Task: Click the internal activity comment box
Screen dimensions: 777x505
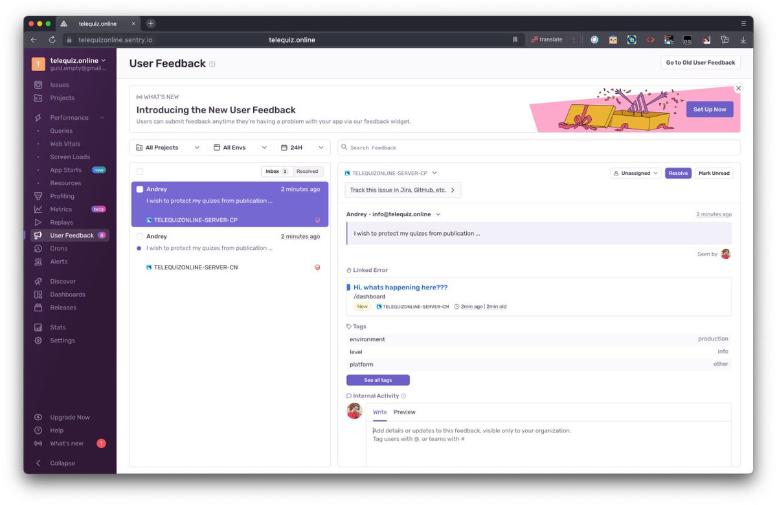Action: tap(548, 443)
